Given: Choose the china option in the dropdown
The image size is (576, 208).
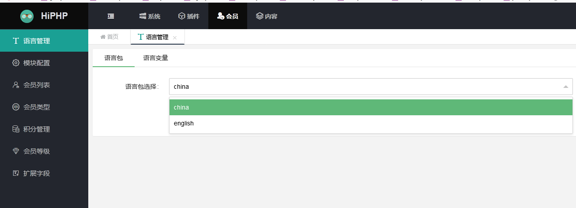Looking at the screenshot, I should (x=371, y=107).
